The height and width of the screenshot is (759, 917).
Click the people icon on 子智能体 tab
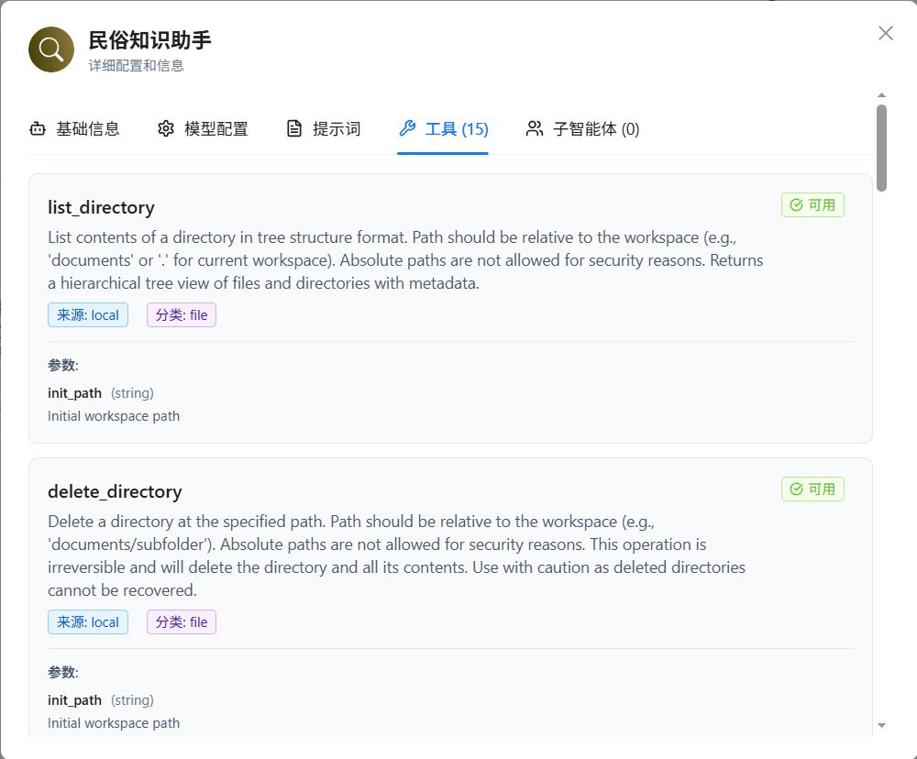534,128
